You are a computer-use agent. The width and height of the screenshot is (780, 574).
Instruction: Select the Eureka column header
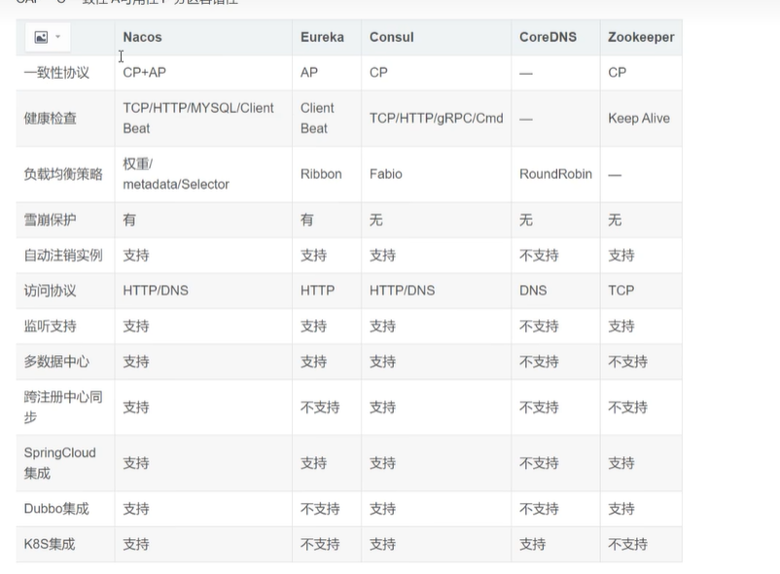(x=322, y=37)
